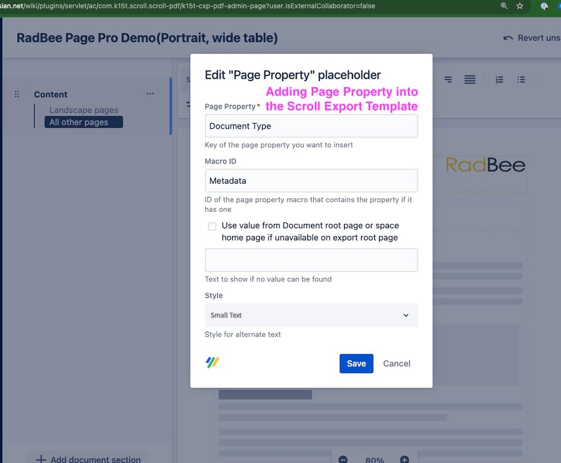Insert numbered list from toolbar

click(x=499, y=79)
